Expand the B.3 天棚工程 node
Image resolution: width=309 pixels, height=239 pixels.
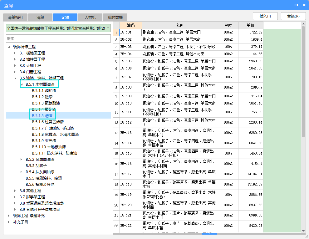coord(15,66)
